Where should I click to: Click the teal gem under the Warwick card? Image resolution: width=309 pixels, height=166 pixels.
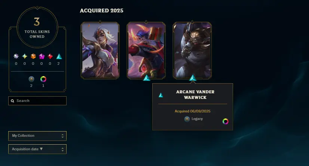(x=193, y=78)
